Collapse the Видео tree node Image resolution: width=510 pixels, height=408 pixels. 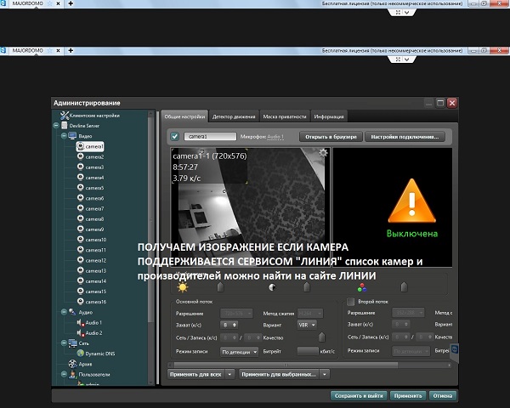(x=62, y=136)
